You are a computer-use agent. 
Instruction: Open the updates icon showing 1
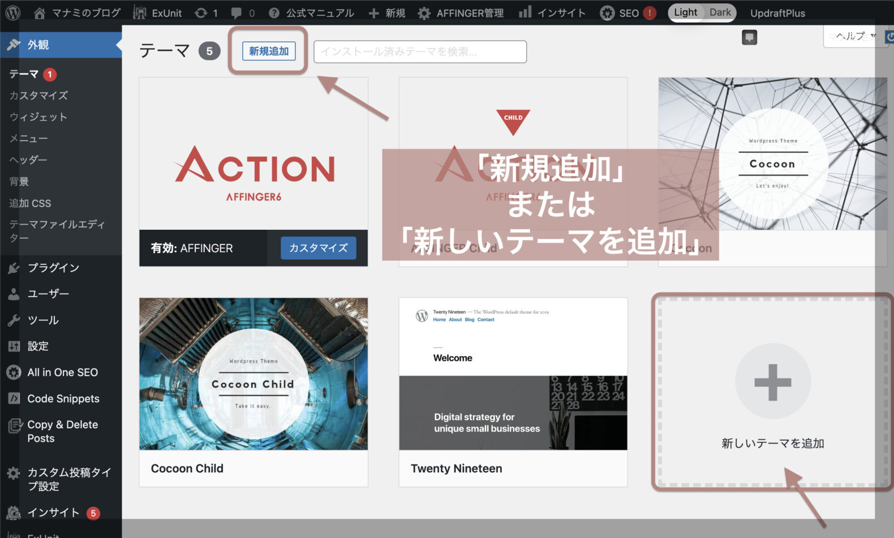click(x=206, y=12)
